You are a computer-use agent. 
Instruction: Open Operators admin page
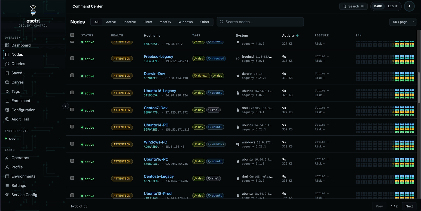(20, 158)
